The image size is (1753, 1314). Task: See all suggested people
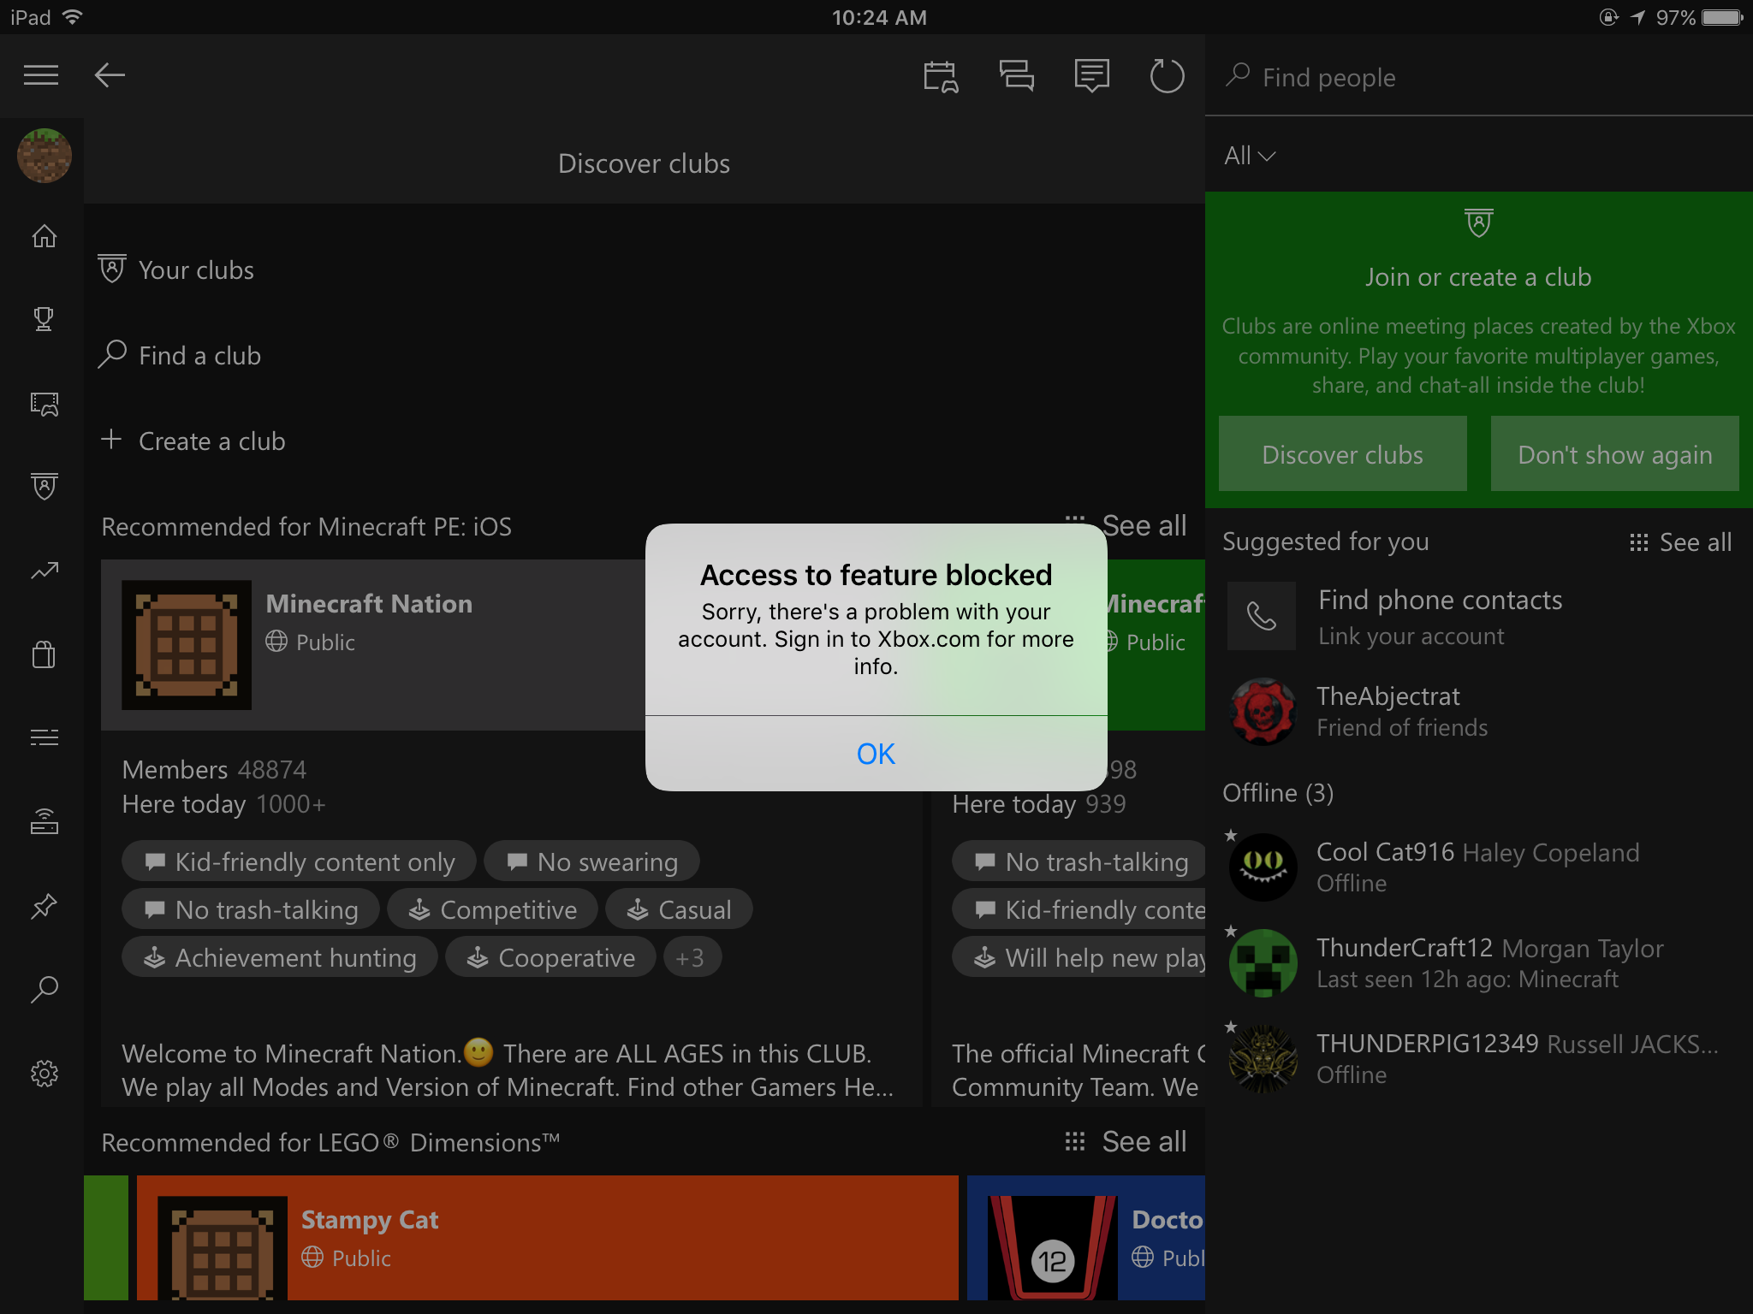pyautogui.click(x=1680, y=542)
